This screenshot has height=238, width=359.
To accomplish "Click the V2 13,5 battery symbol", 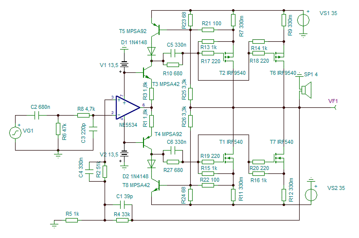I will coord(125,153).
